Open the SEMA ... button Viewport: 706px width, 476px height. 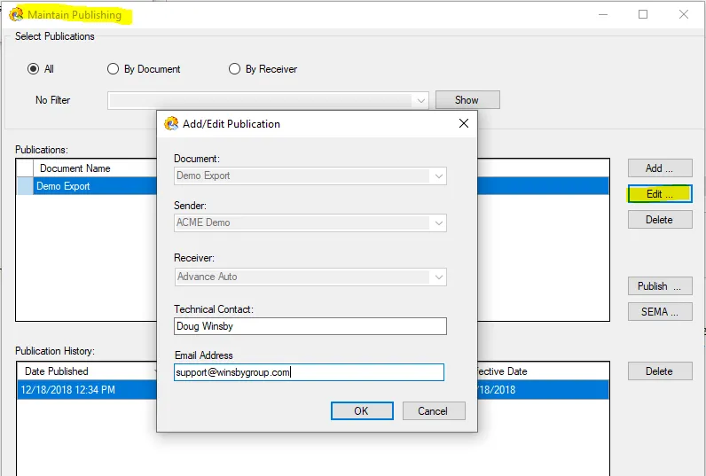coord(659,311)
